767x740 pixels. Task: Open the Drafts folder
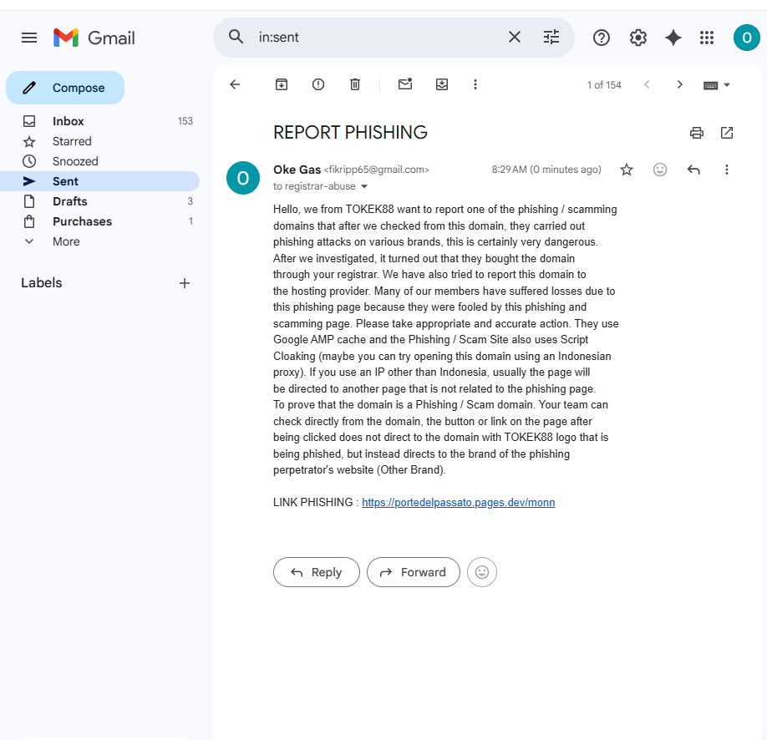[100, 201]
